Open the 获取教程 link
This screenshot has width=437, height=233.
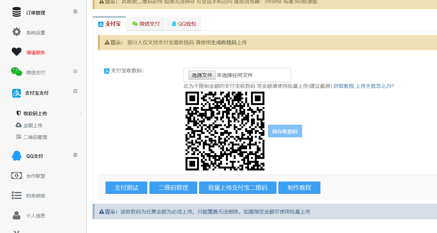344,86
